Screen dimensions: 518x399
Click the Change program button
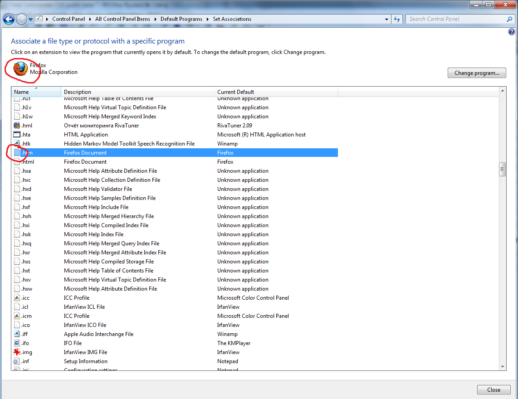click(477, 73)
